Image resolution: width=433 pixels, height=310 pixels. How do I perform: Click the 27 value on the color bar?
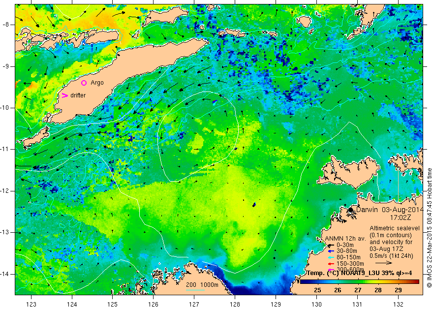[358, 290]
